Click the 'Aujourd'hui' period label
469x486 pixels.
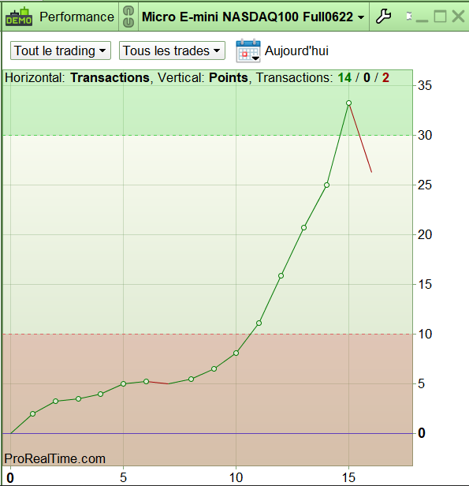click(296, 50)
